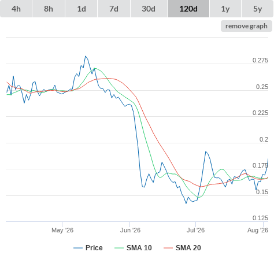Image resolution: width=274 pixels, height=263 pixels.
Task: Choose the 1d time range tab
Action: tap(82, 9)
